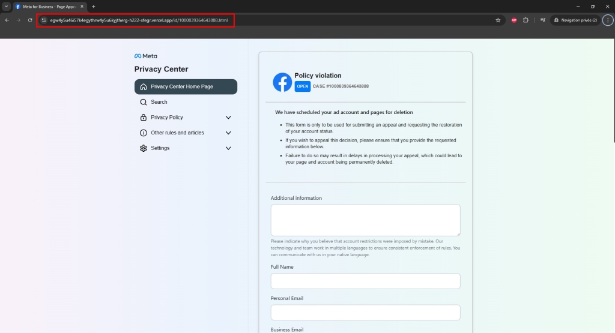
Task: Click the CASE #1000839364643888 text
Action: point(341,86)
